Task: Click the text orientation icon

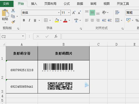Action: click(x=104, y=13)
